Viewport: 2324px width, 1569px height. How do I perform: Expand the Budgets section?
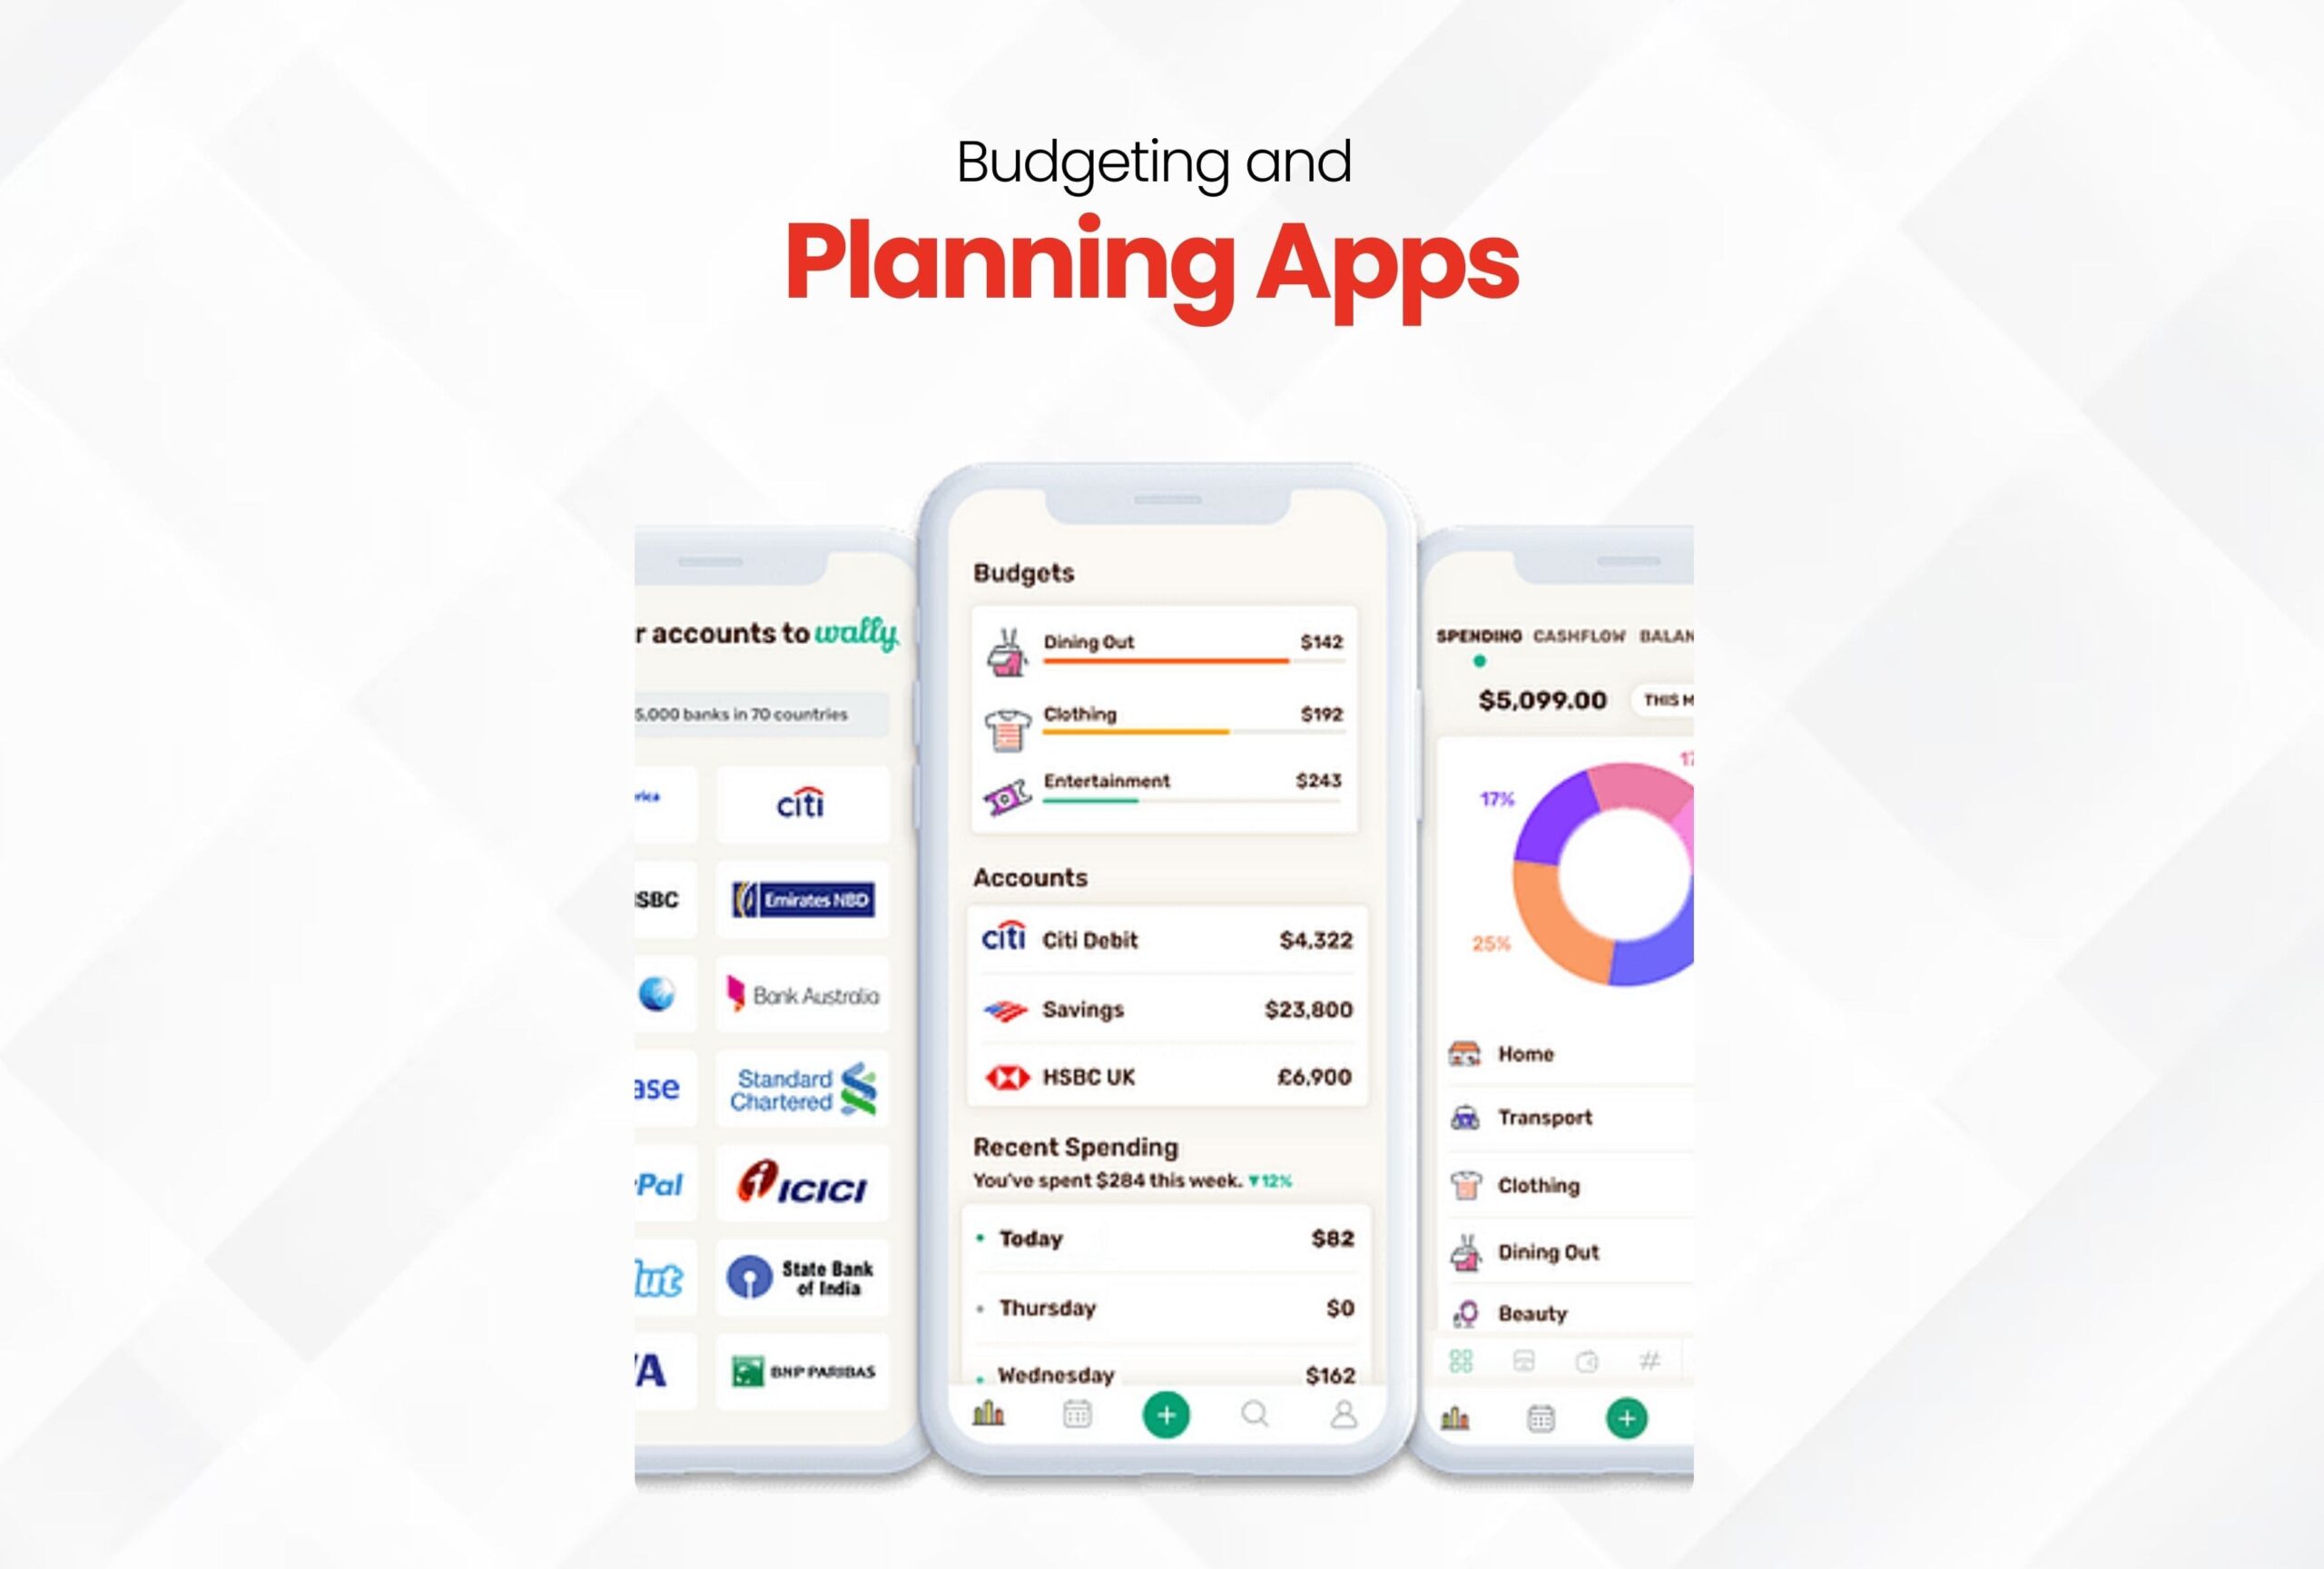coord(1028,573)
